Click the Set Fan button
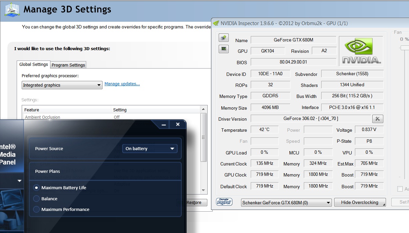The image size is (409, 233). pyautogui.click(x=400, y=202)
